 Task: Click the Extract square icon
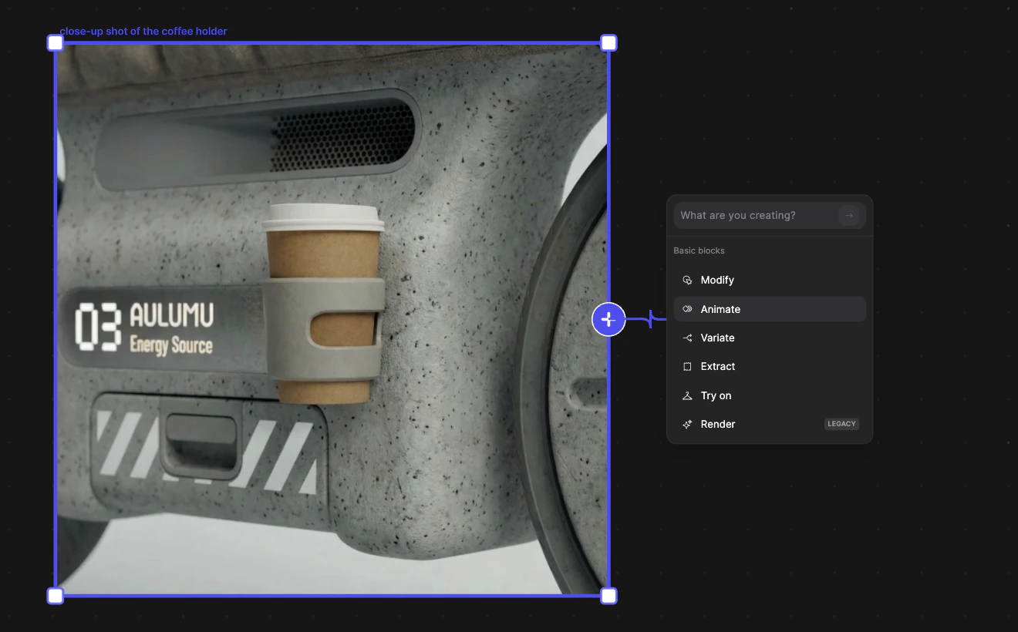pyautogui.click(x=687, y=367)
